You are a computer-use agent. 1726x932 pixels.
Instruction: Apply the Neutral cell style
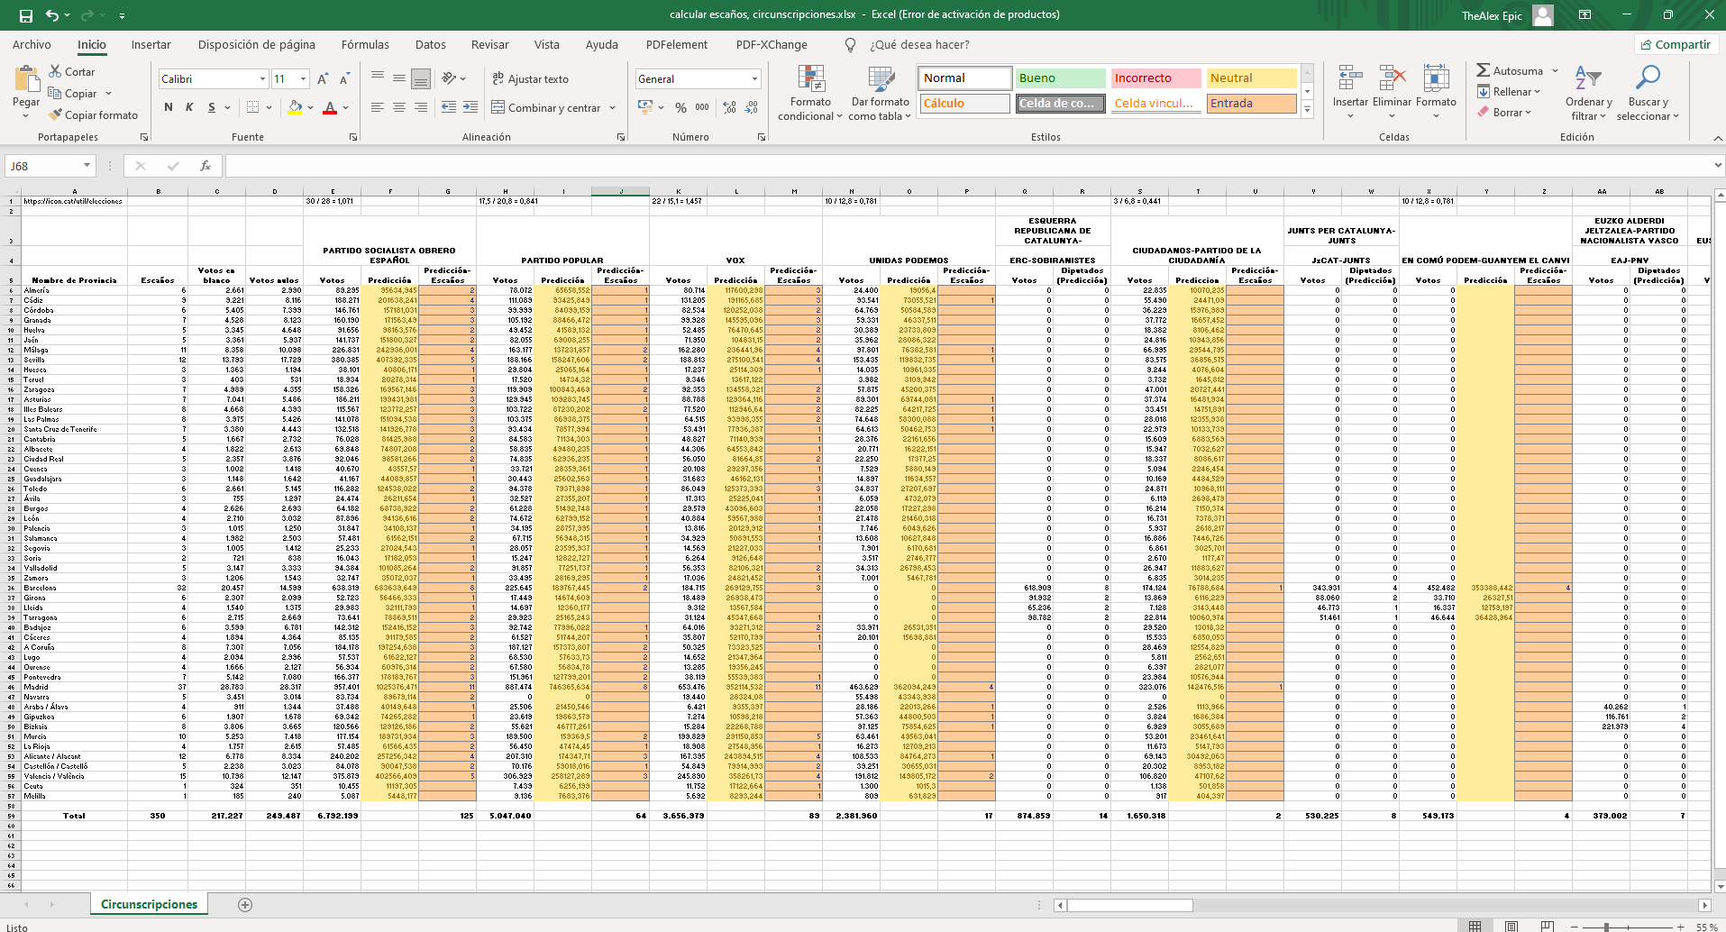click(1251, 78)
